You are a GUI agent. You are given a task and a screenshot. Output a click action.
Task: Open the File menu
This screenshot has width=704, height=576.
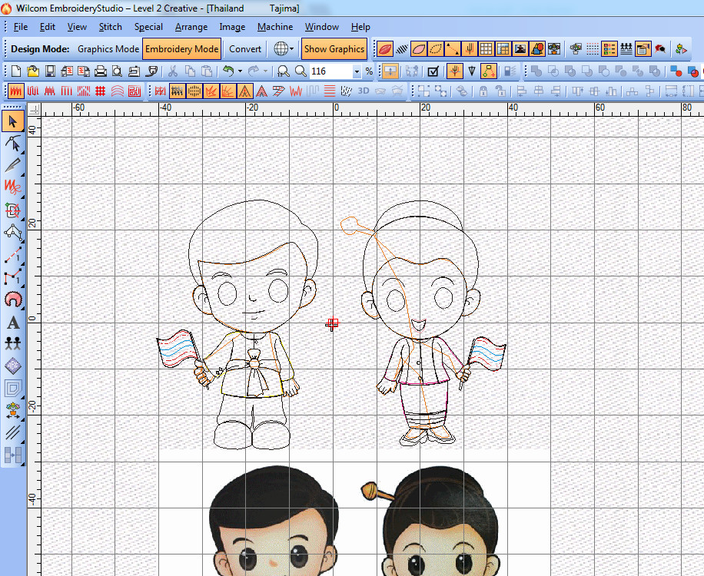click(21, 27)
